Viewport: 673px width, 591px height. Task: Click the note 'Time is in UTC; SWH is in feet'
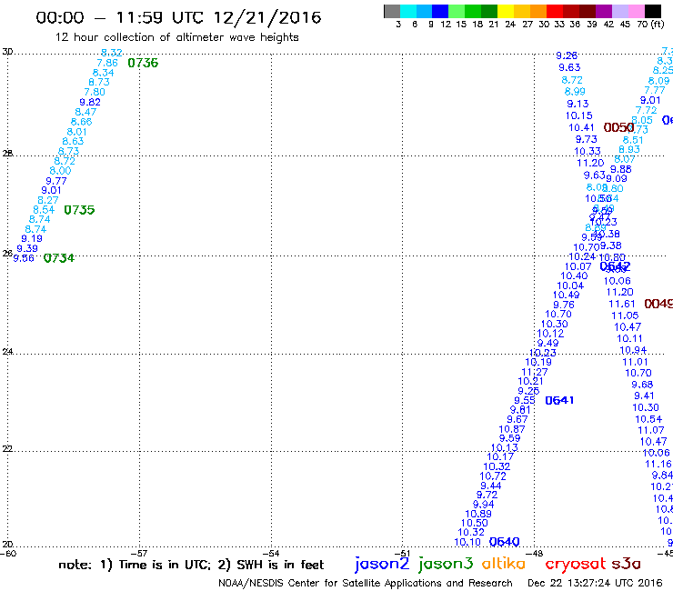click(x=191, y=565)
